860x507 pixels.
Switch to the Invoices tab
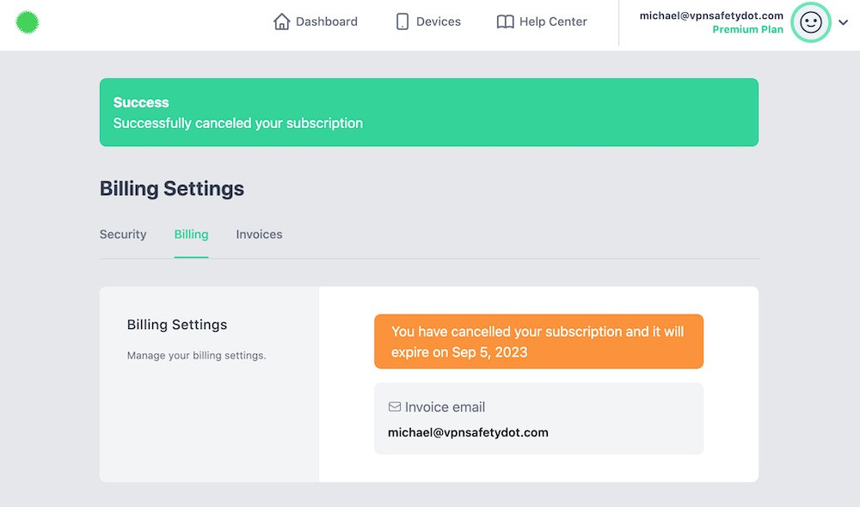tap(259, 235)
